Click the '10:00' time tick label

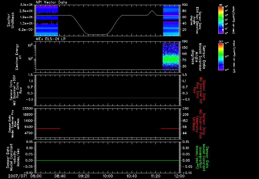pyautogui.click(x=107, y=176)
